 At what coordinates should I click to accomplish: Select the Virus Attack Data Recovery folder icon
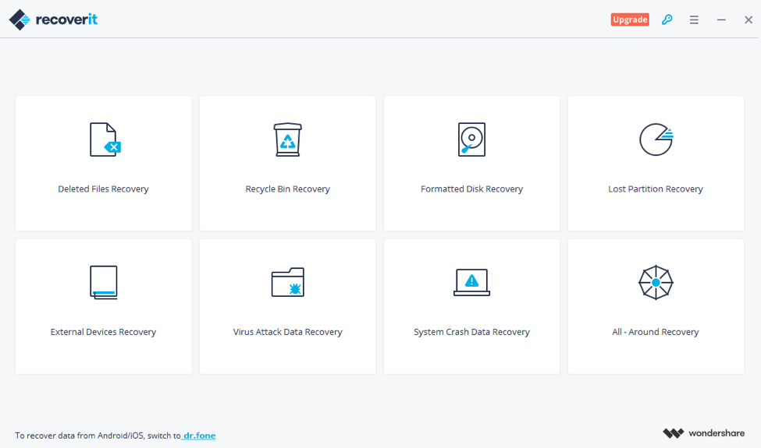point(288,283)
